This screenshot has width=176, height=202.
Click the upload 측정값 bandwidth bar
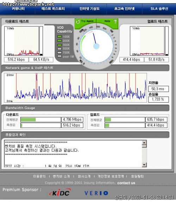click(x=125, y=125)
